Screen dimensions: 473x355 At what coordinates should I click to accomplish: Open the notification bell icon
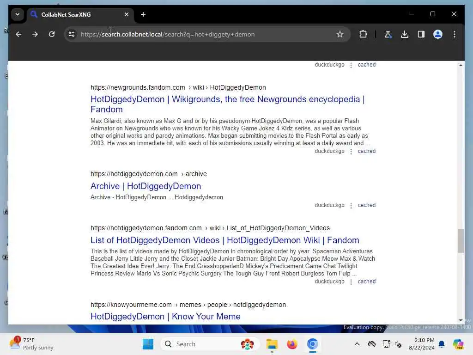click(x=442, y=344)
